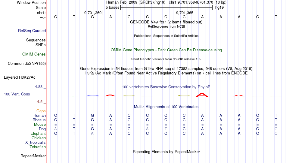286x163 pixels.
Task: Click the Human Feb. 2009 (GRCh37/hg19) title
Action: pyautogui.click(x=136, y=2)
